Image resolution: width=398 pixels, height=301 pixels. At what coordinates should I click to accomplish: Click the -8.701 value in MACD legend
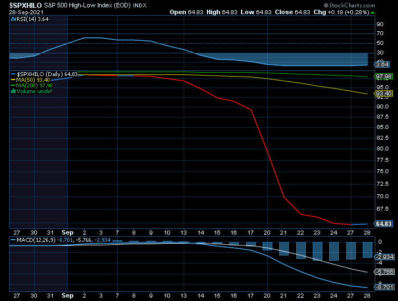click(65, 240)
